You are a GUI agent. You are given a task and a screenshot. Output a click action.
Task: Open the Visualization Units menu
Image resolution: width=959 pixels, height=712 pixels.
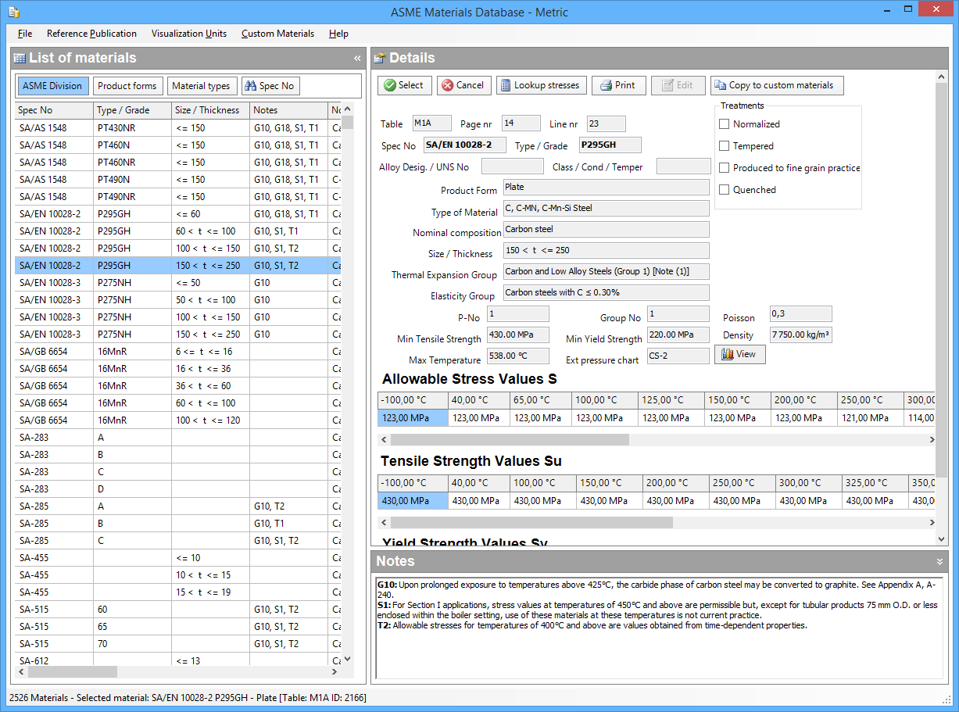pos(189,34)
